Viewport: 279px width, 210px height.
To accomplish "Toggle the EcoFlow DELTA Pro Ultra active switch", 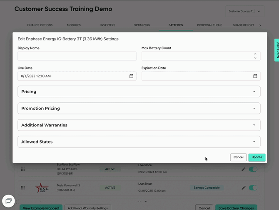I will pos(253,169).
